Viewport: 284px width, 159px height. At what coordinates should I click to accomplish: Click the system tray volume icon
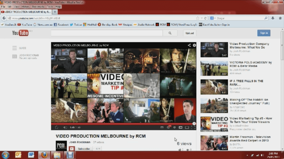tap(262, 155)
